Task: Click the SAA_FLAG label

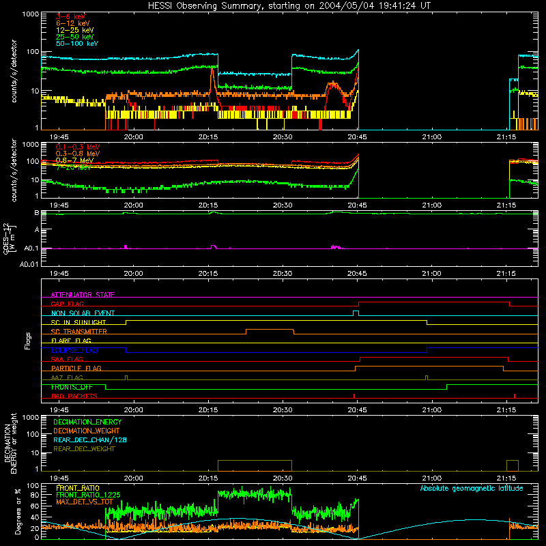Action: point(67,359)
